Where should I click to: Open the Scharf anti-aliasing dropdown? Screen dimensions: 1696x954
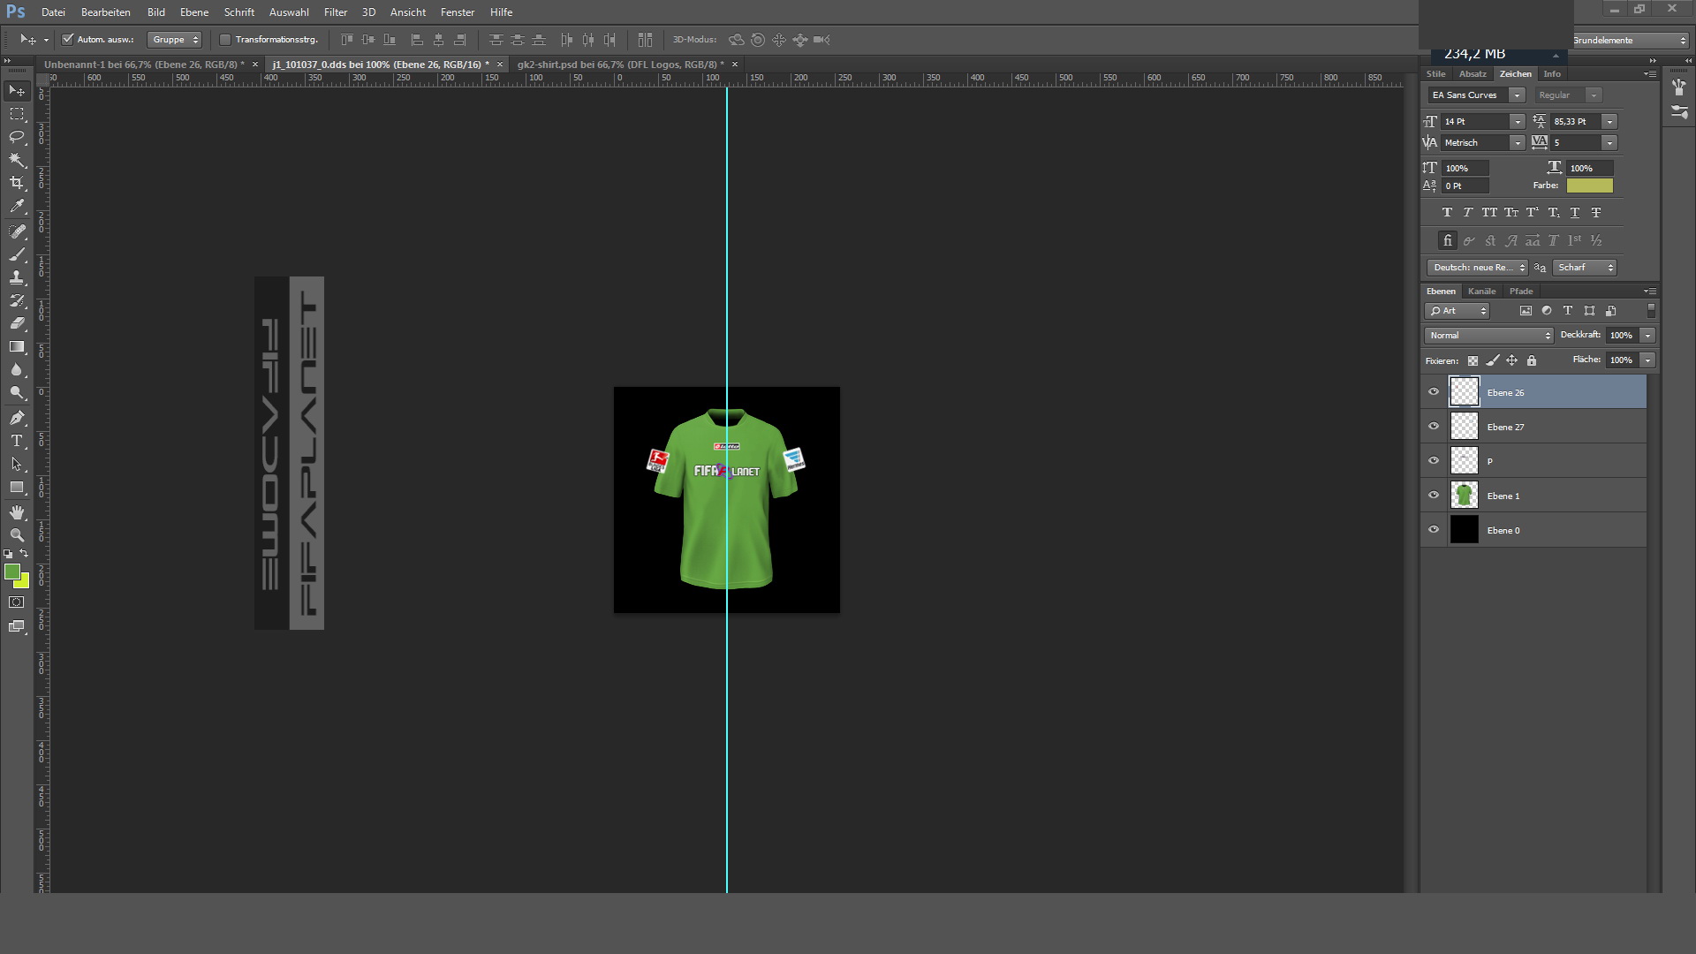click(x=1585, y=268)
